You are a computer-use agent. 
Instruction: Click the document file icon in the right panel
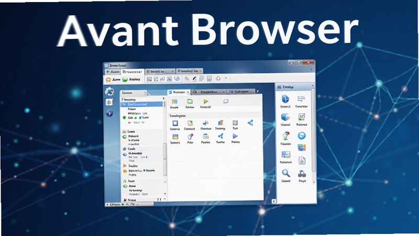[x=302, y=160]
